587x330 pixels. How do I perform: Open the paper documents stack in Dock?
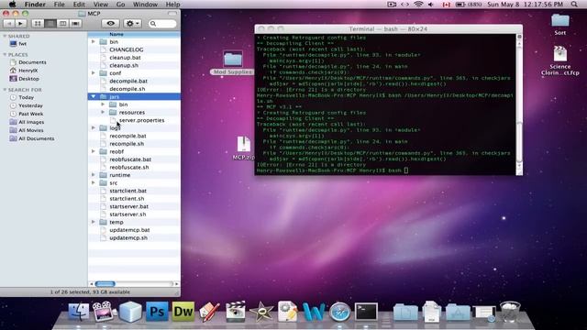[431, 312]
